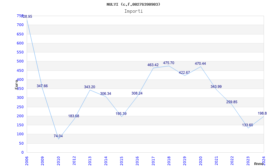This screenshot has height=167, width=267.
Task: Click the 259.85 data label
Action: pyautogui.click(x=232, y=102)
